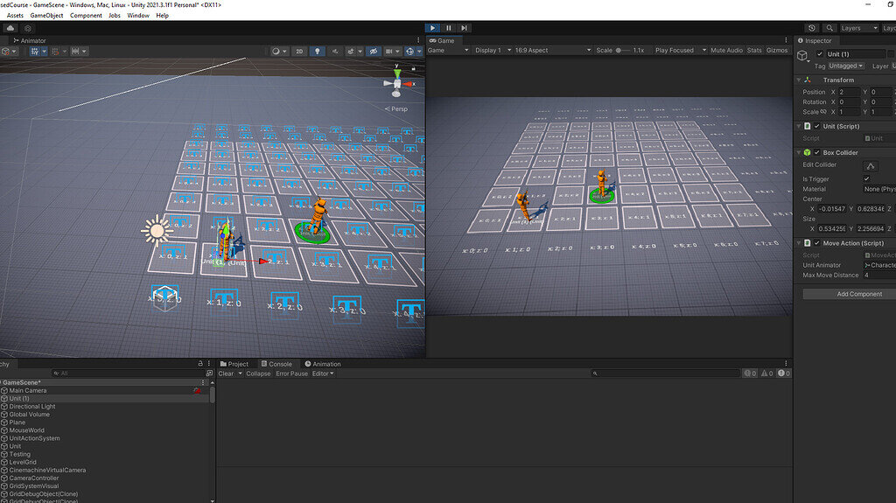Click the Box Collider component icon
Screen dimensions: 896x503
[808, 152]
